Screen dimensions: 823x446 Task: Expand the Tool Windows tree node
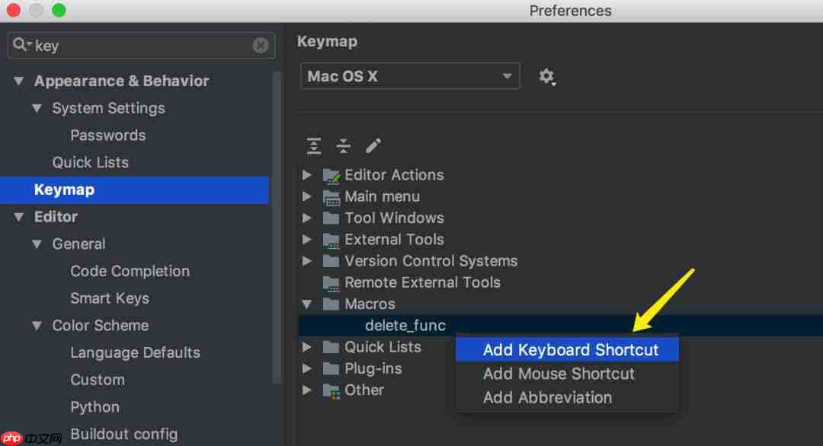coord(307,218)
